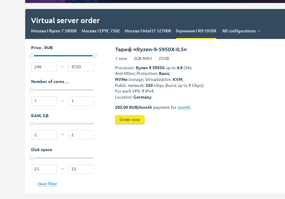
Task: Click the Disk space slider handle
Action: coord(32,158)
